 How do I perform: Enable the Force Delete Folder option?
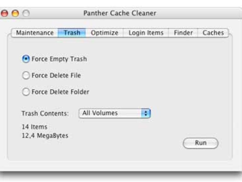tap(26, 92)
